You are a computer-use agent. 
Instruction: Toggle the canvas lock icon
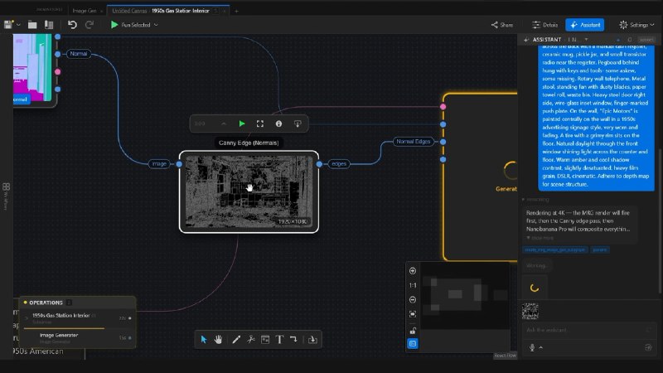click(413, 330)
